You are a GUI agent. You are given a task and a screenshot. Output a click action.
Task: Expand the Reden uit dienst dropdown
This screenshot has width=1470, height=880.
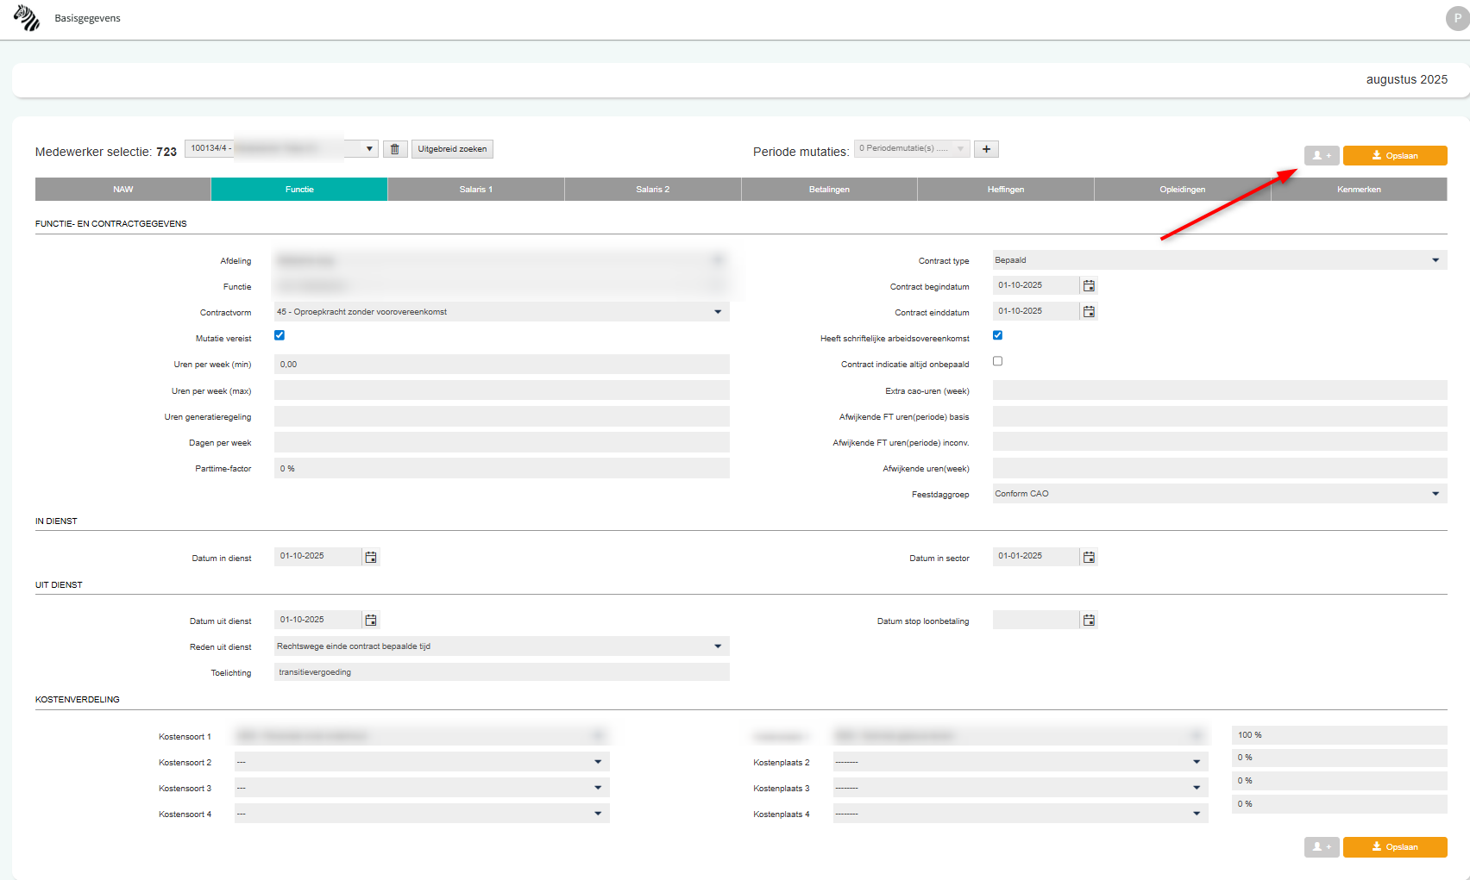click(501, 646)
